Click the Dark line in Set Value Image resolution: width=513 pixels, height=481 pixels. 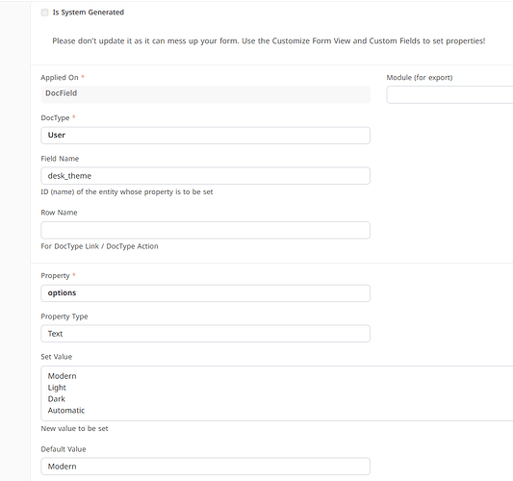pos(56,399)
